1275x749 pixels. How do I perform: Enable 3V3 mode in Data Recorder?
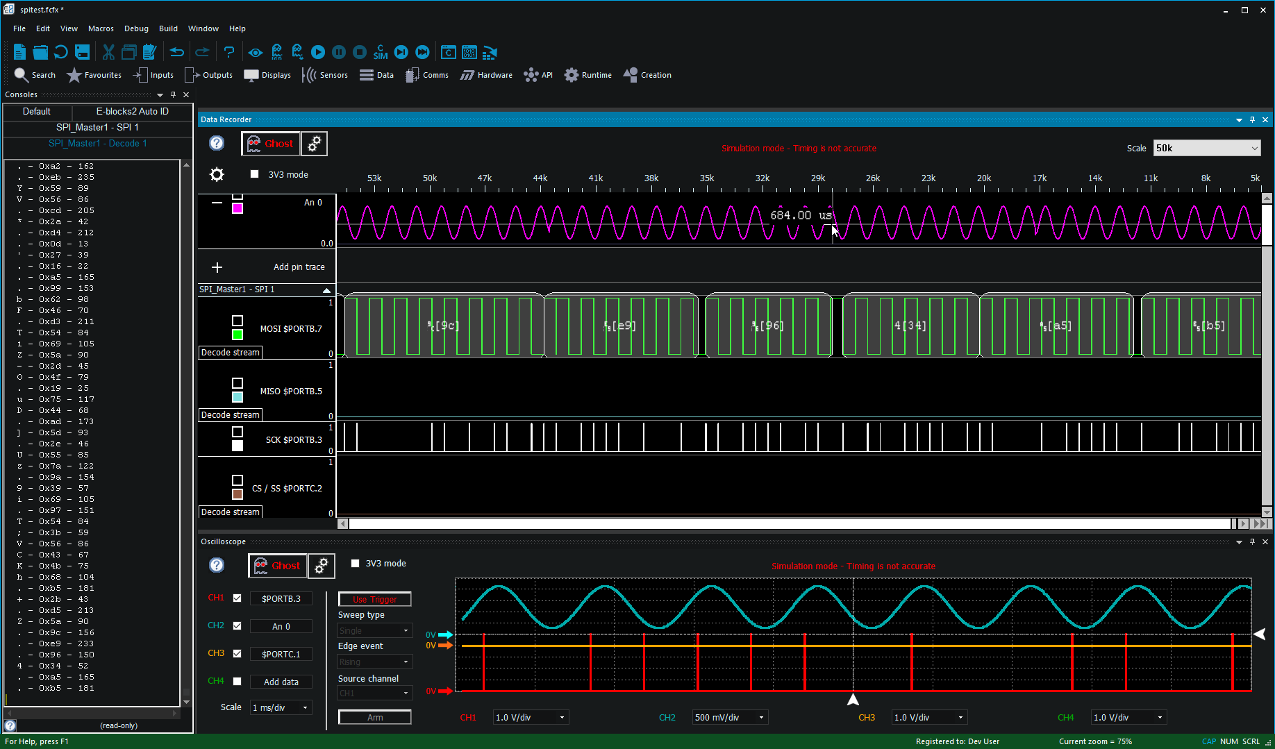pos(254,174)
